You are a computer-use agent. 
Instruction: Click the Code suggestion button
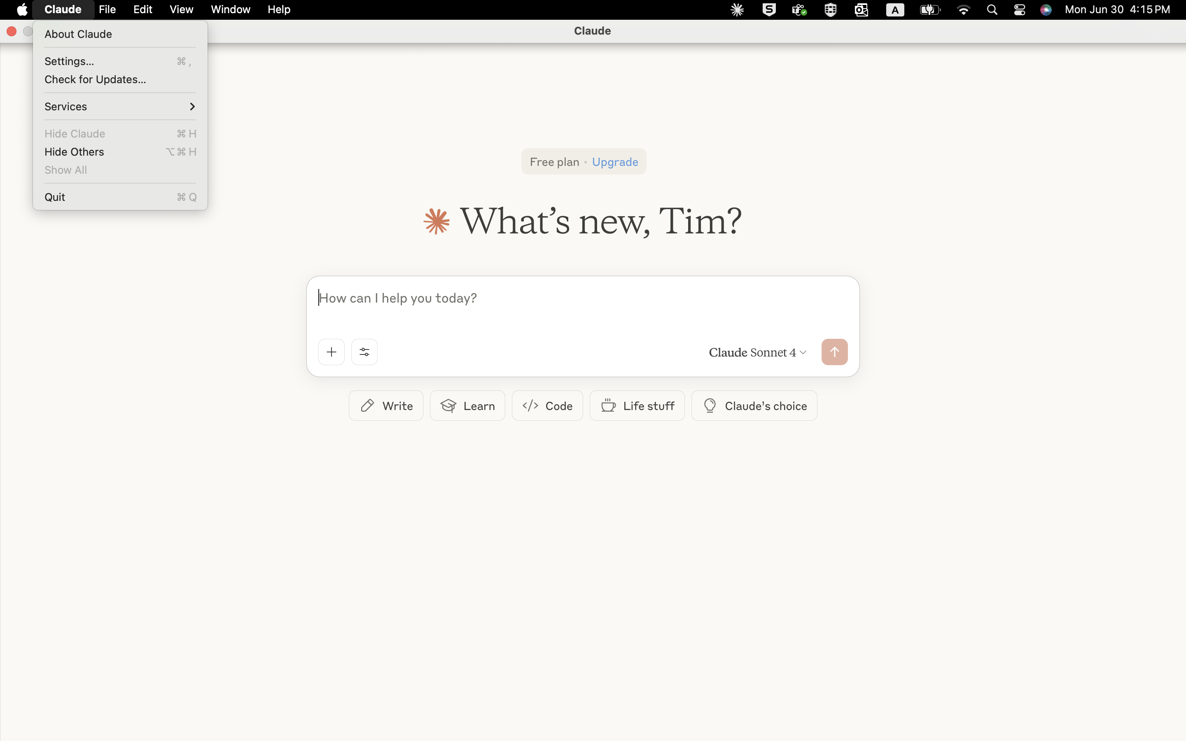pyautogui.click(x=547, y=406)
